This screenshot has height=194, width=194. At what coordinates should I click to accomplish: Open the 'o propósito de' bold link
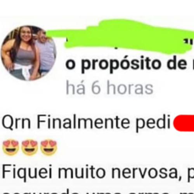[x=129, y=64]
